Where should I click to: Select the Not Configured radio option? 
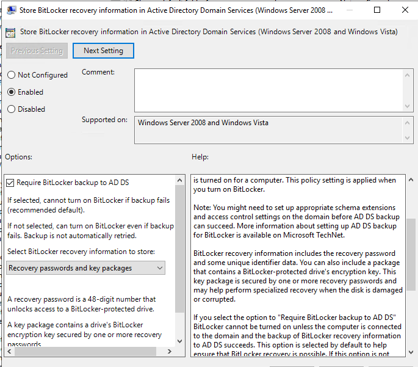(37, 75)
